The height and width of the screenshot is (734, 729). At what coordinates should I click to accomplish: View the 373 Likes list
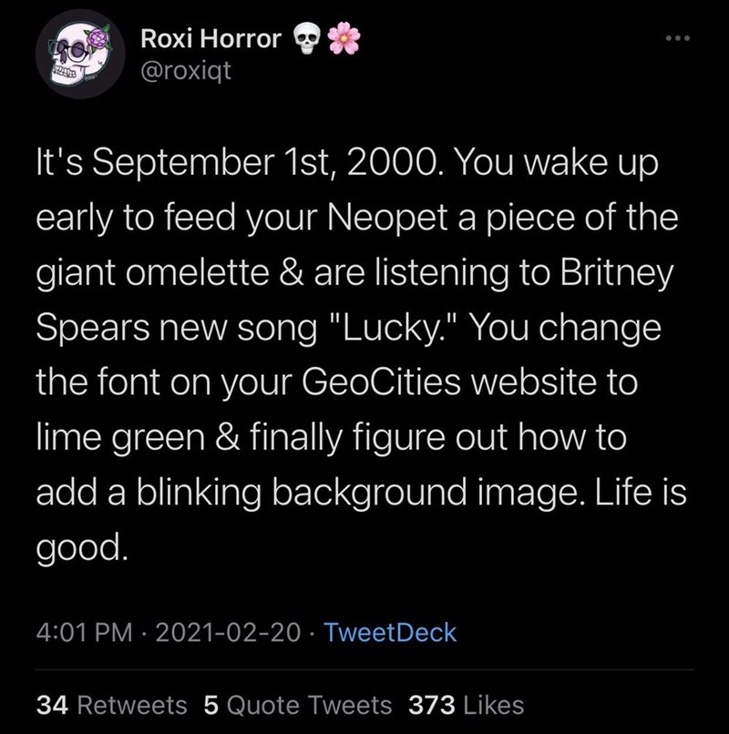(x=467, y=705)
